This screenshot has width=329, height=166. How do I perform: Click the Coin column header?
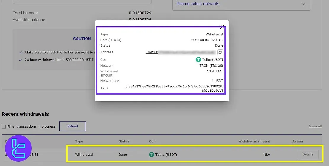coord(153,141)
